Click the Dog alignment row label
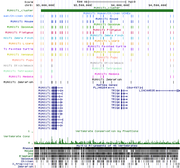 30,153
